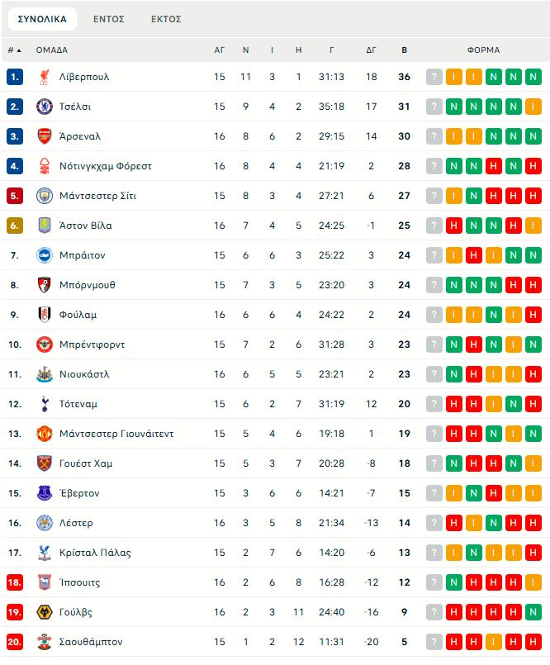Screen dimensions: 550x665
Task: Click the Arsenal club crest
Action: coord(45,136)
